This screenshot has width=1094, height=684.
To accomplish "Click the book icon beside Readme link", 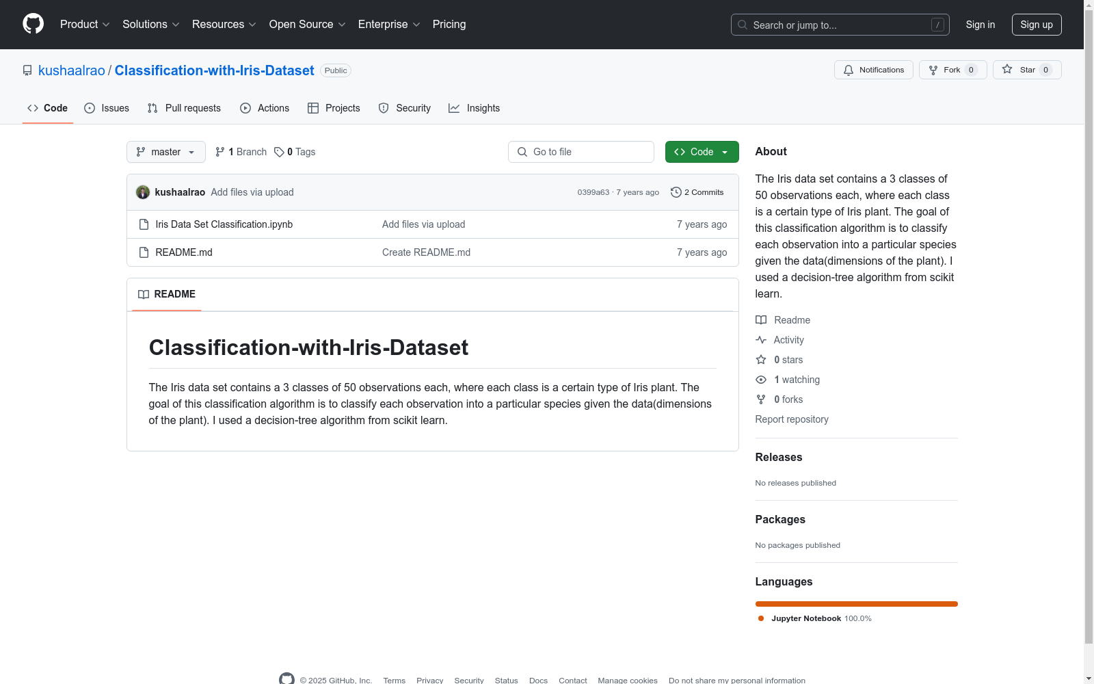I will pyautogui.click(x=761, y=320).
